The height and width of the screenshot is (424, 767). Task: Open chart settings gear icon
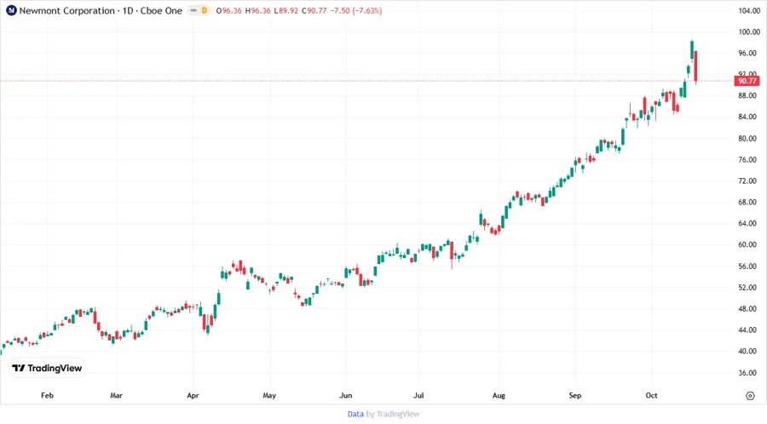750,395
